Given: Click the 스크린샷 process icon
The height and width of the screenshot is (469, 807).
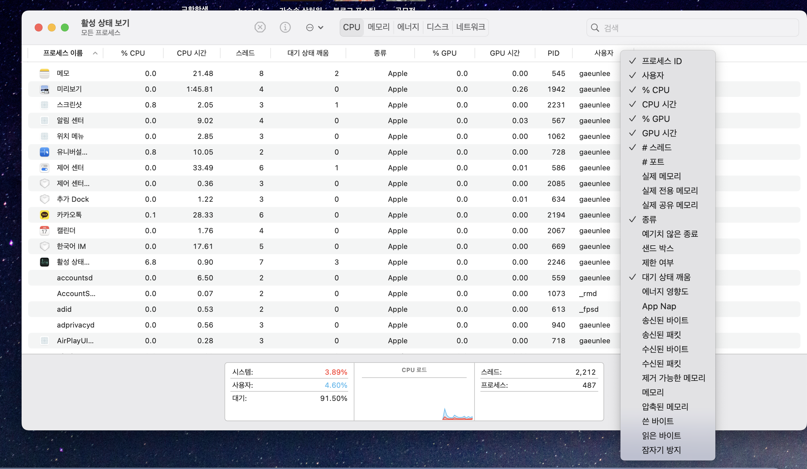Looking at the screenshot, I should (x=45, y=105).
